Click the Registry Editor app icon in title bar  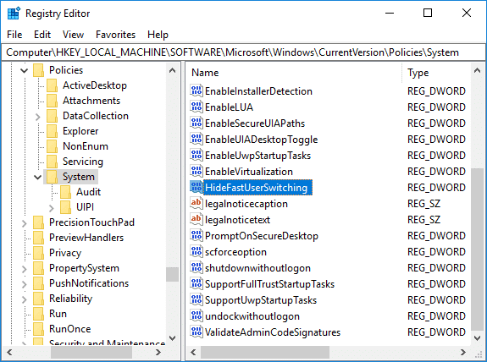[14, 14]
